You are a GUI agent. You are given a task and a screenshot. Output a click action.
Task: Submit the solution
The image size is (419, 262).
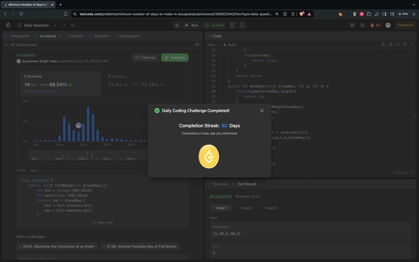pos(214,25)
